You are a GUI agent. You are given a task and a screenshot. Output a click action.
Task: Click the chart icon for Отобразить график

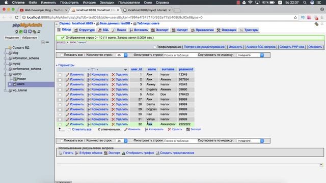click(x=123, y=153)
